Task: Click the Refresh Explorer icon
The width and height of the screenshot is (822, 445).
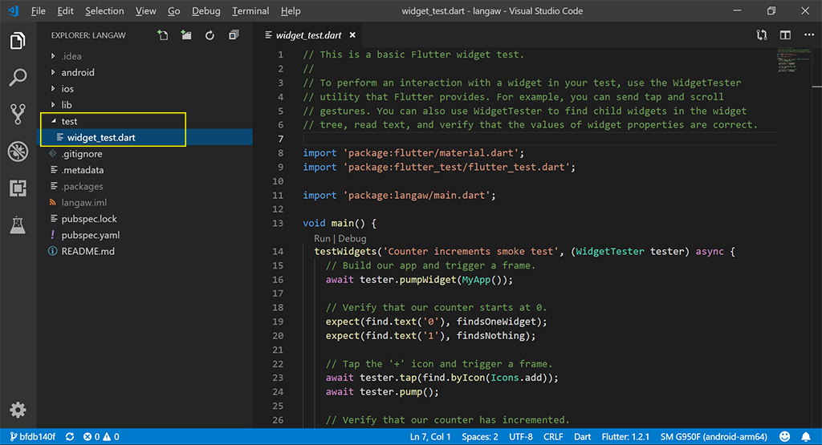Action: coord(210,35)
